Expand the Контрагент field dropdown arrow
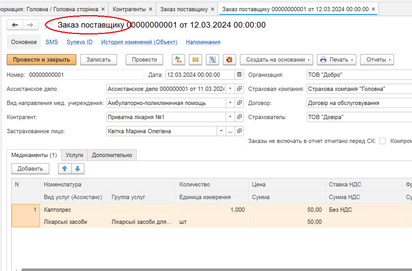This screenshot has width=412, height=271. click(x=230, y=117)
